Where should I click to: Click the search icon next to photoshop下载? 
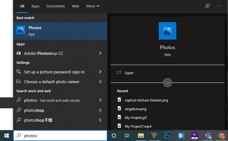(x=19, y=120)
